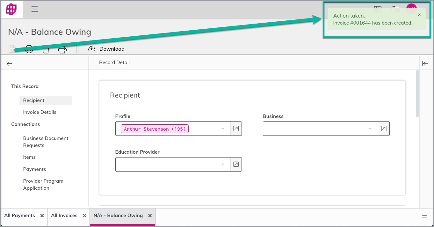
Task: Select Recipient in the This Record sidebar
Action: point(46,100)
